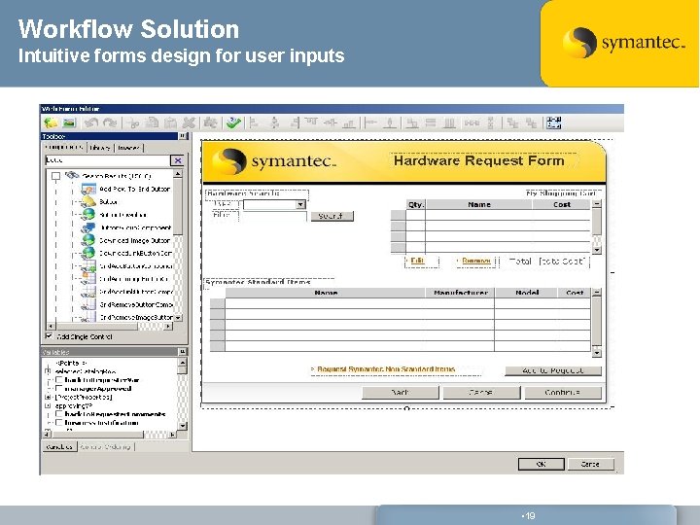Switch to the Library toolbox tab
The height and width of the screenshot is (525, 700).
(100, 148)
